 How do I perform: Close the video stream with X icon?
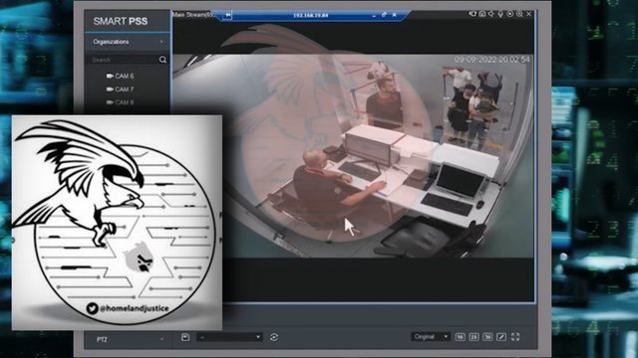pyautogui.click(x=528, y=14)
